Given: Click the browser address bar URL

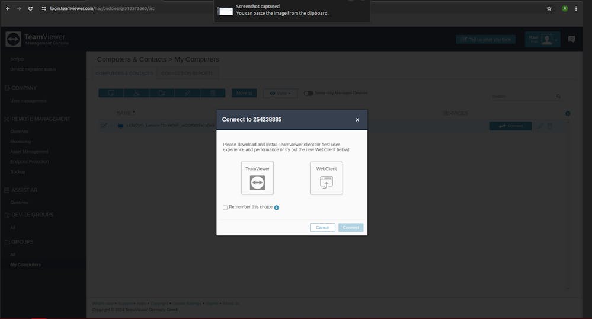Looking at the screenshot, I should (x=103, y=8).
